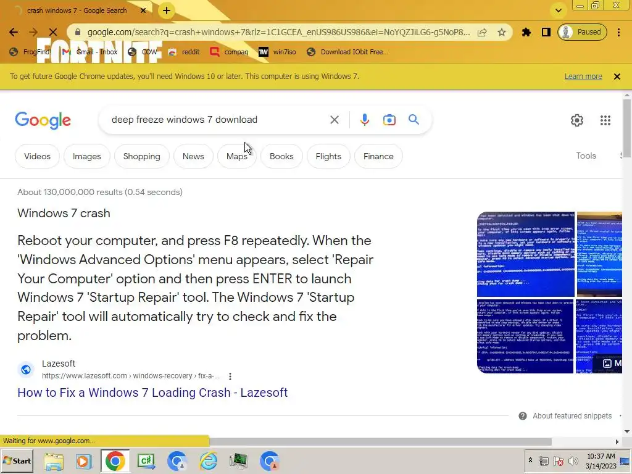Open the reddit bookmark
632x474 pixels.
(184, 52)
